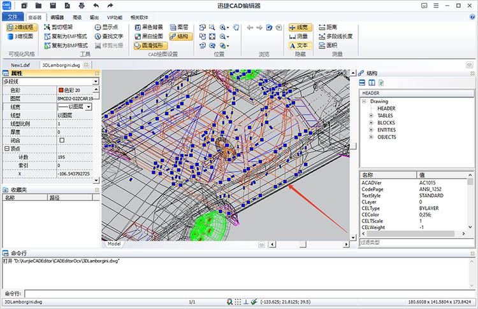This screenshot has width=478, height=309.
Task: Click the PDF export icon in the quick toolbar
Action: point(67,6)
